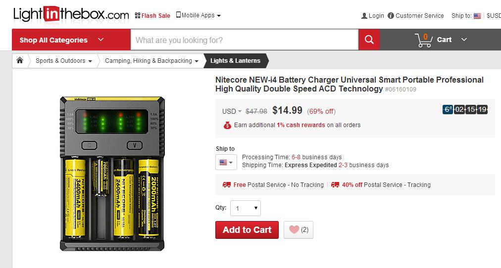Click the cash rewards money bag icon
This screenshot has width=501, height=268.
[227, 126]
